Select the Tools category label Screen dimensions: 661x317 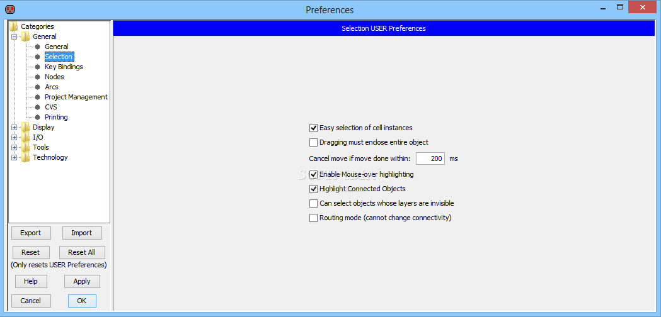click(41, 147)
